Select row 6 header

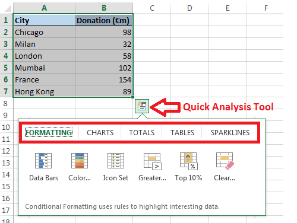point(6,79)
